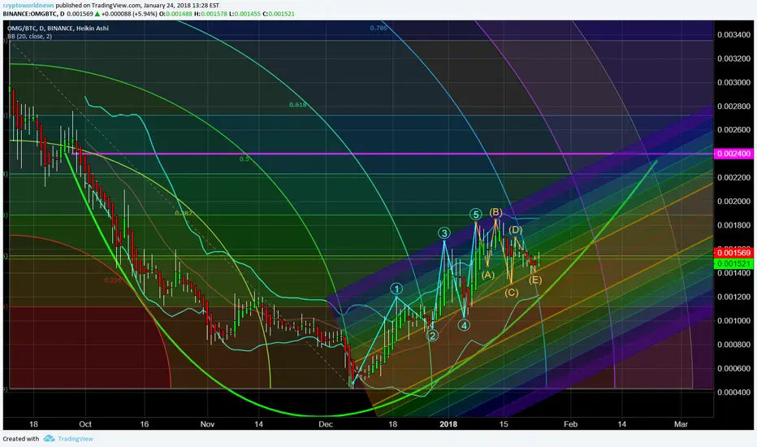The width and height of the screenshot is (757, 447).
Task: Click the 0.618 Fibonacci arc label
Action: click(298, 104)
